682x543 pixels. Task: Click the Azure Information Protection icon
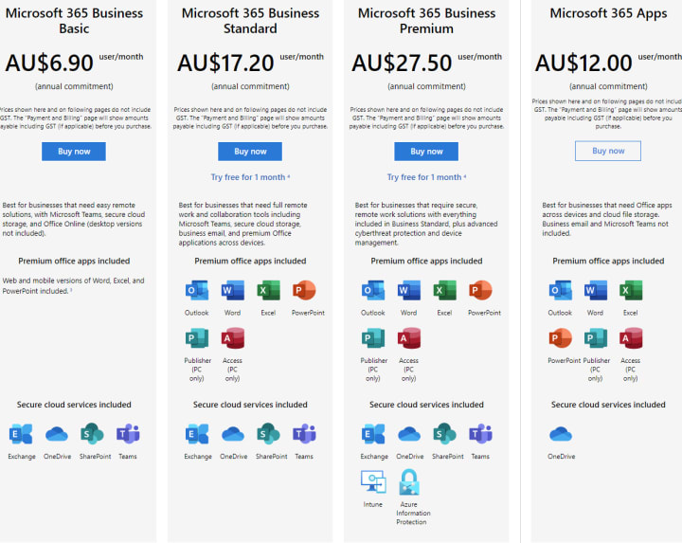[x=409, y=482]
